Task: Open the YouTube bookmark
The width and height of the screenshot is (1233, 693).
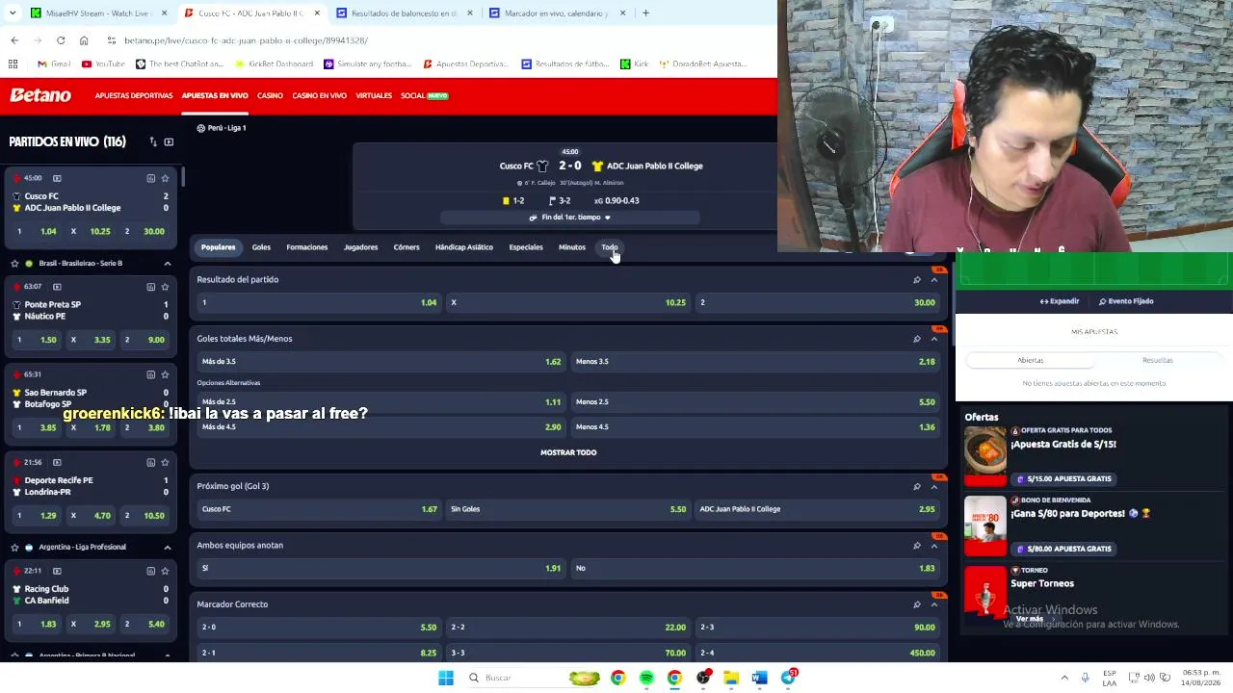Action: pyautogui.click(x=103, y=64)
